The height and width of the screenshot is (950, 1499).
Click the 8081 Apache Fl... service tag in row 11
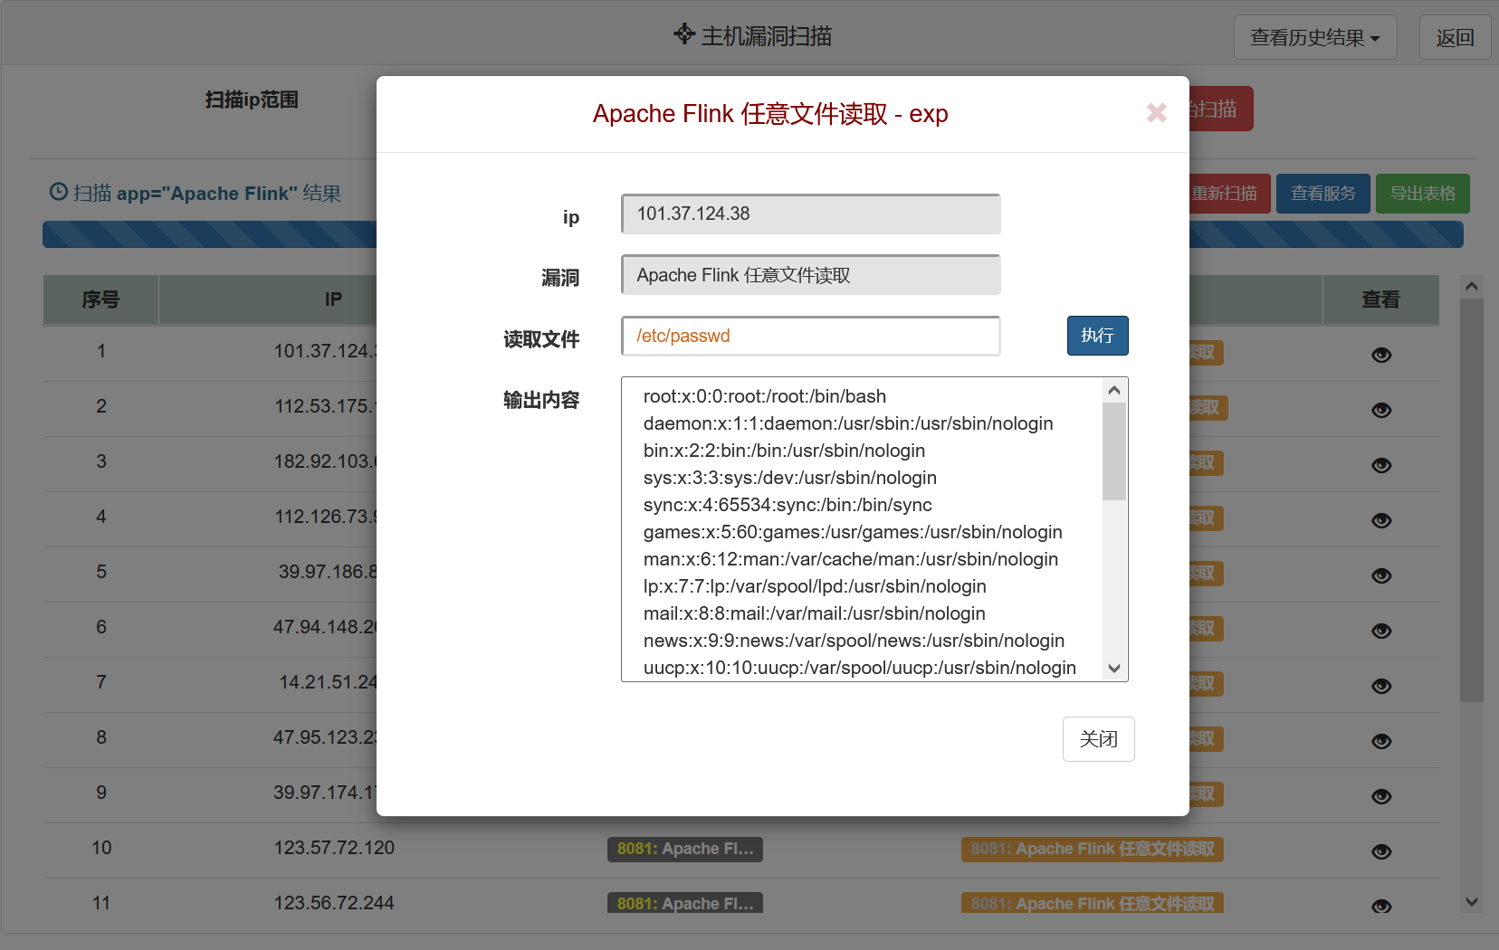[x=685, y=903]
